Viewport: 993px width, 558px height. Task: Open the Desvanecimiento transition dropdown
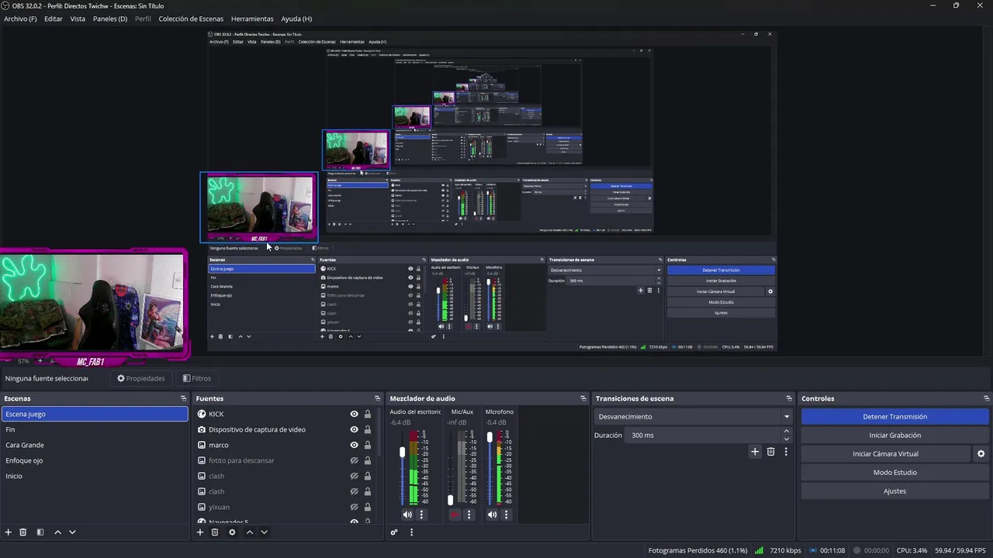click(693, 417)
